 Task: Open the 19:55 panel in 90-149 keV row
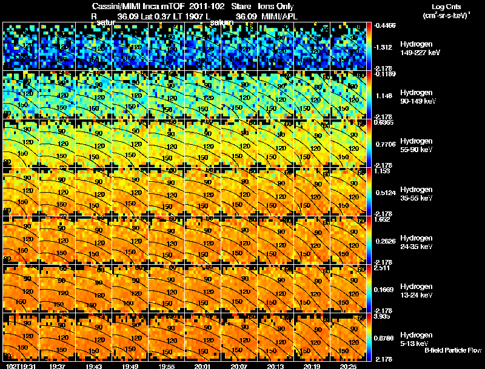[166, 95]
